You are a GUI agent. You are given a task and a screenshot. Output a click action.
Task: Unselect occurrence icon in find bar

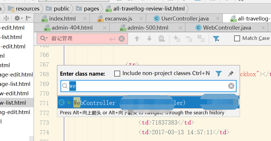coord(189,39)
